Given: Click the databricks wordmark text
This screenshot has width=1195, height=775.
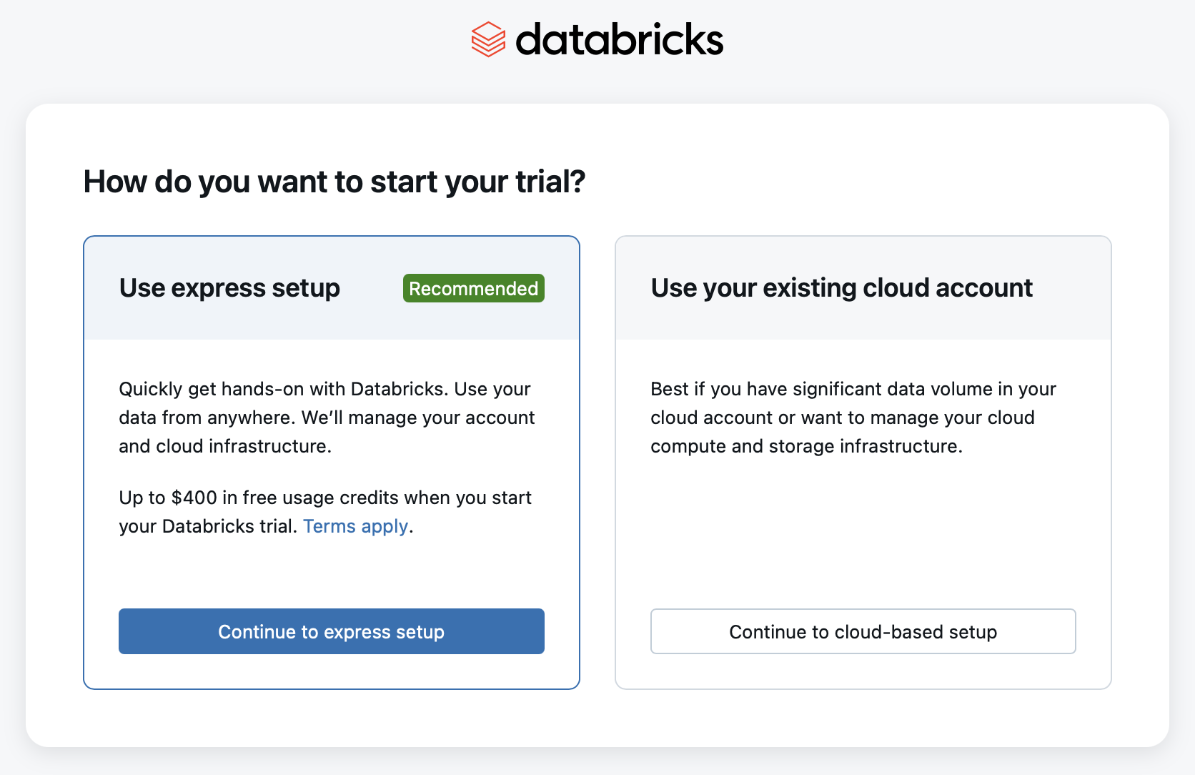Looking at the screenshot, I should pos(619,39).
